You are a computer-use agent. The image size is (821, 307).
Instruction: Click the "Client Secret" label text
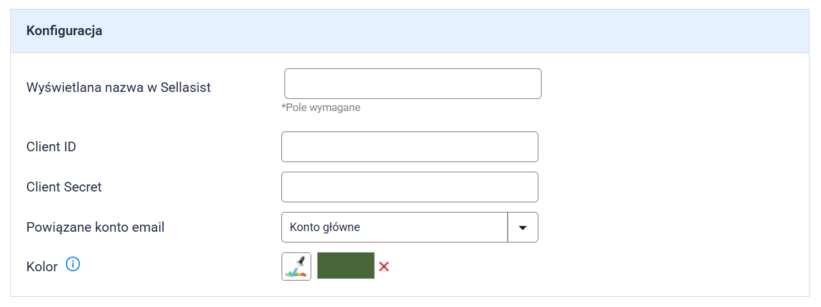[64, 187]
